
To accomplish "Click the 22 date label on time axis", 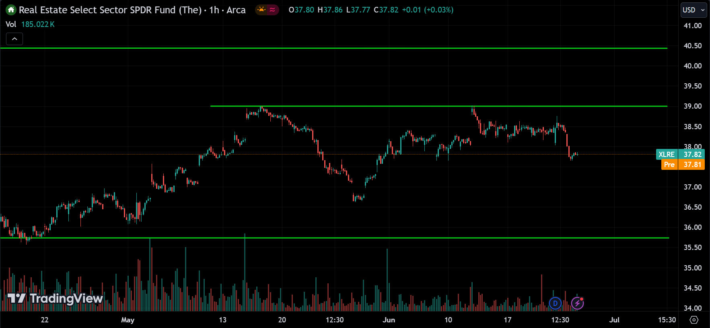I will pyautogui.click(x=45, y=320).
